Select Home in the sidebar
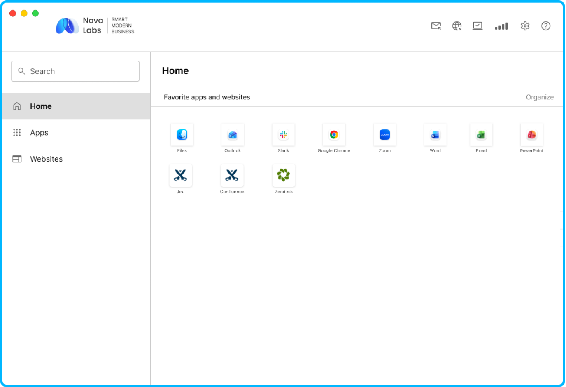Screen dimensions: 566x387 77,106
